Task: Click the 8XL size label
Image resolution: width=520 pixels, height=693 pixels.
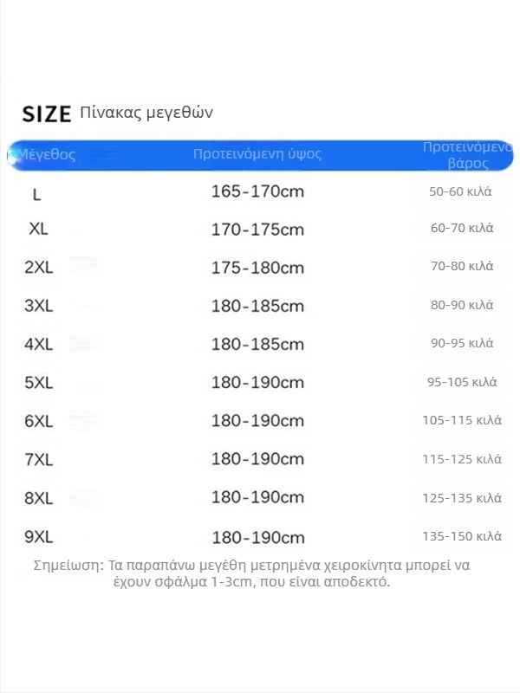Action: coord(39,498)
